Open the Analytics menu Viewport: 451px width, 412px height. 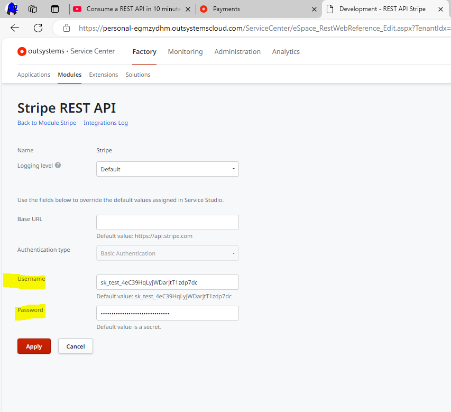286,52
